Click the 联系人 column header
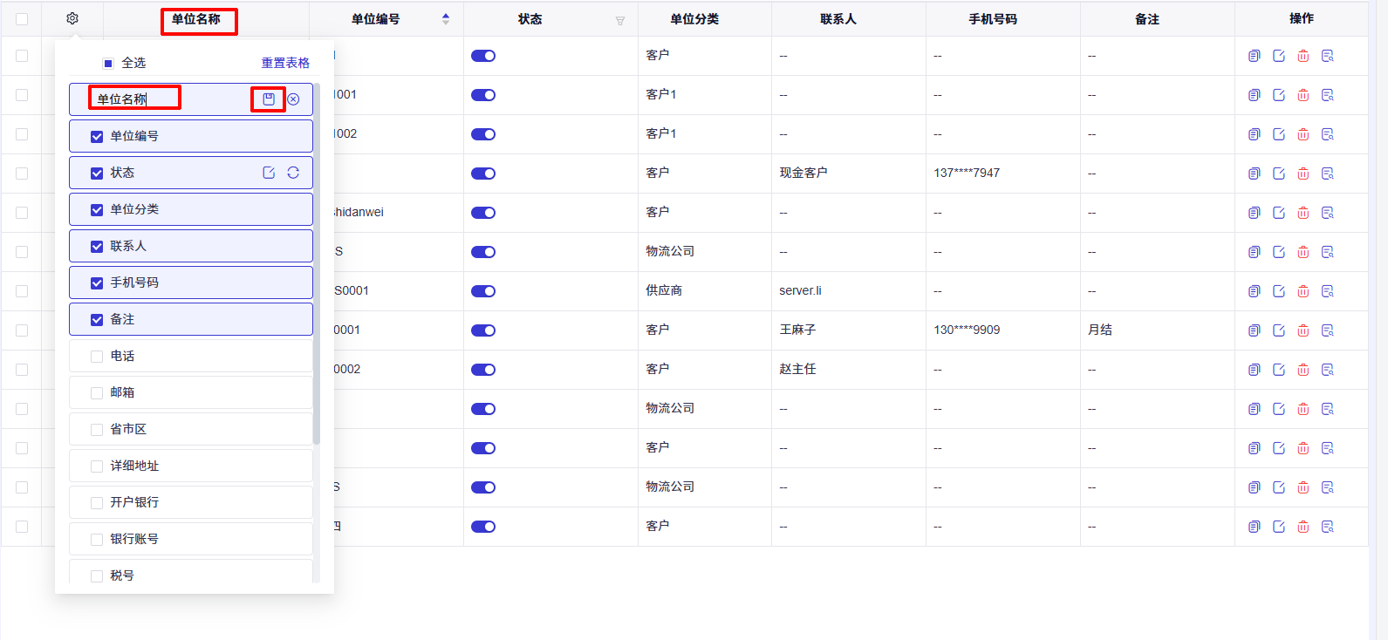The image size is (1388, 640). point(838,18)
